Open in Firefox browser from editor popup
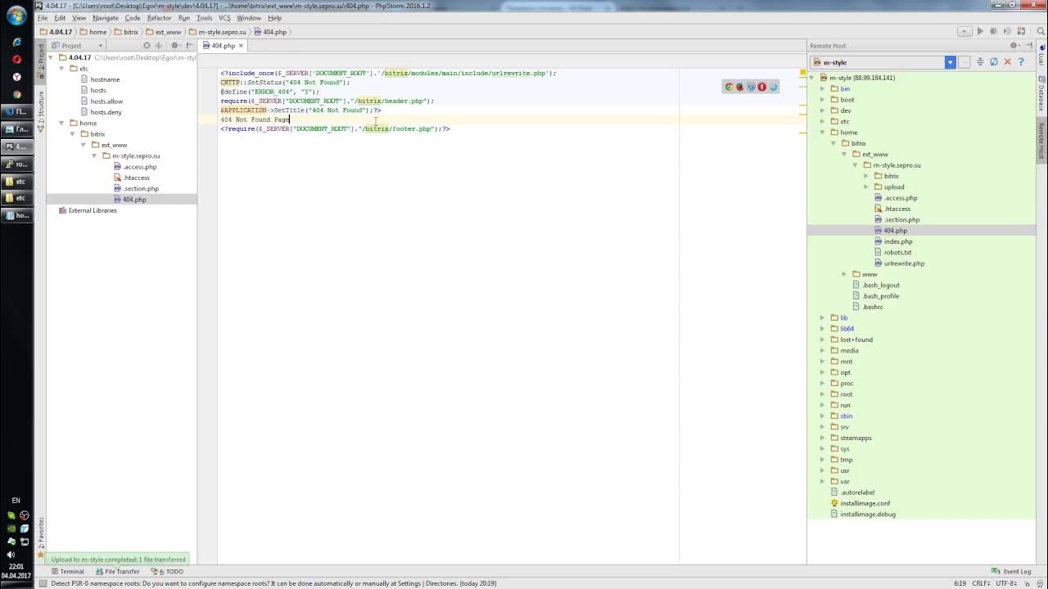The width and height of the screenshot is (1048, 589). pyautogui.click(x=740, y=87)
